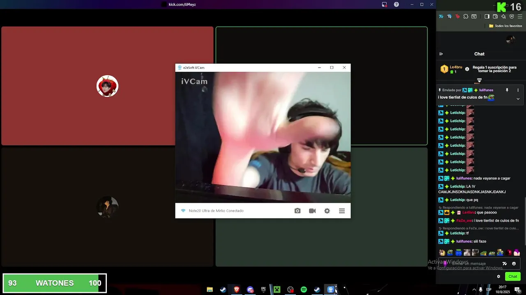Screen dimensions: 526x295
Task: Open the browser extensions puzzle icon
Action: pyautogui.click(x=466, y=16)
